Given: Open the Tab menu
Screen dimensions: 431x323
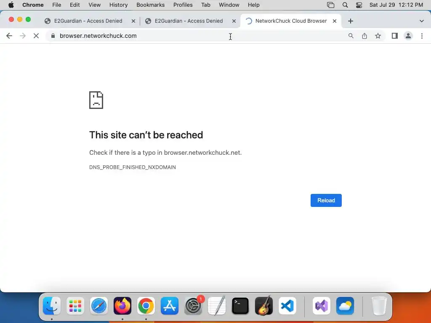Looking at the screenshot, I should [205, 5].
